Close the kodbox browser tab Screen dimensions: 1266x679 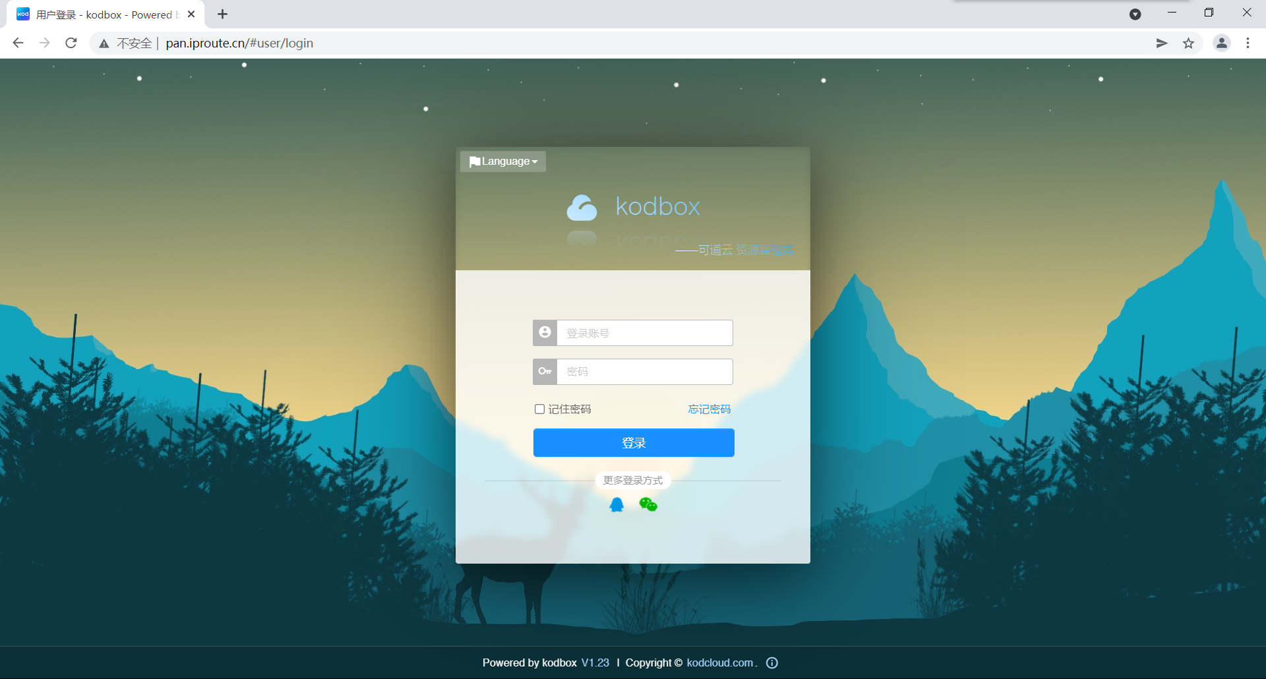[191, 15]
